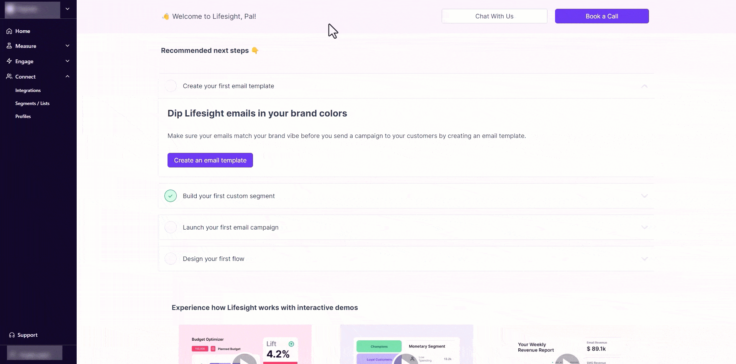
Task: Expand the Measure menu chevron
Action: point(67,46)
